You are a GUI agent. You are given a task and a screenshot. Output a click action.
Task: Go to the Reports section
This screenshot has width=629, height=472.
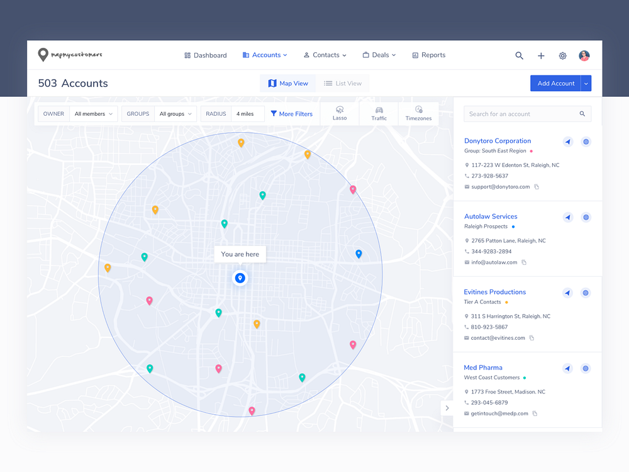point(429,55)
